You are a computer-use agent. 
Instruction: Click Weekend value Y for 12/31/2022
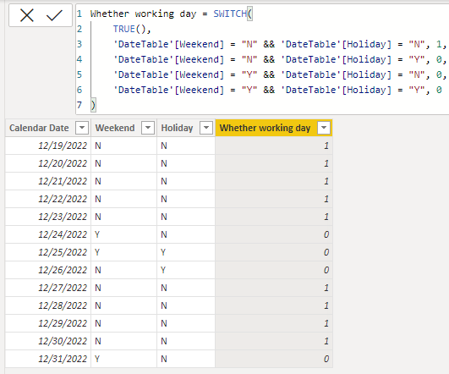click(123, 359)
